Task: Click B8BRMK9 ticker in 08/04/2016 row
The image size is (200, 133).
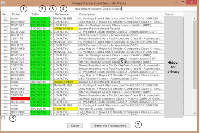Action: [20, 22]
